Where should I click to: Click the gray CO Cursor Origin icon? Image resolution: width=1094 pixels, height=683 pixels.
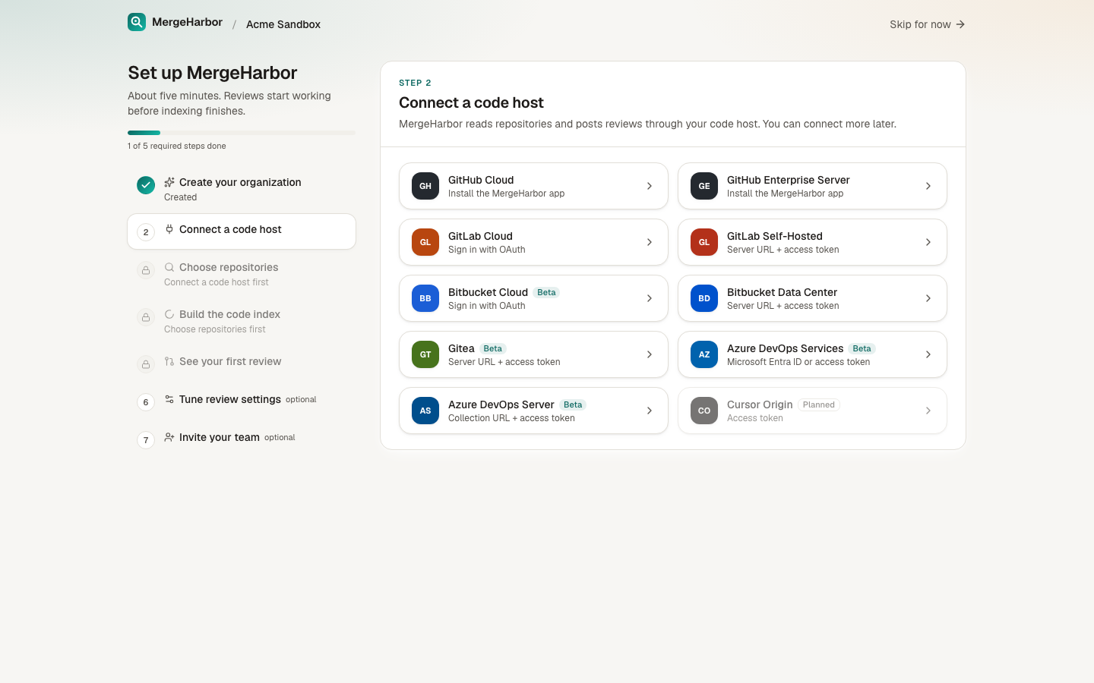(x=704, y=411)
